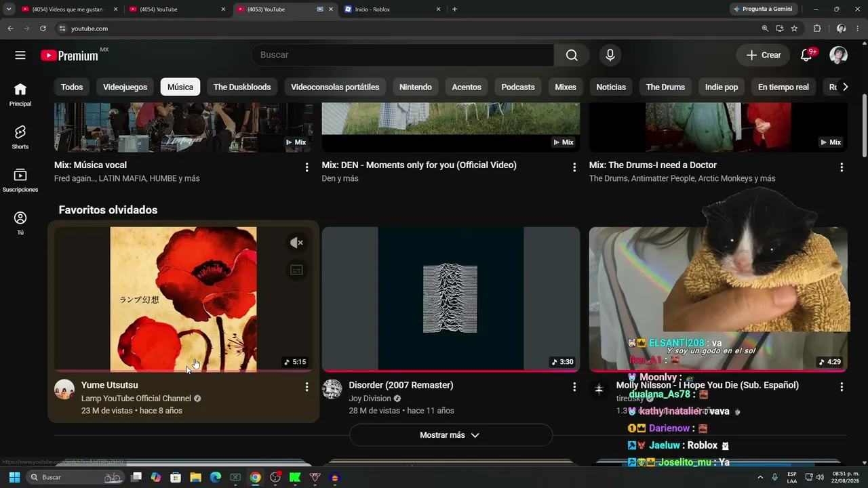Viewport: 868px width, 488px height.
Task: Open the Crear menu
Action: click(x=764, y=55)
